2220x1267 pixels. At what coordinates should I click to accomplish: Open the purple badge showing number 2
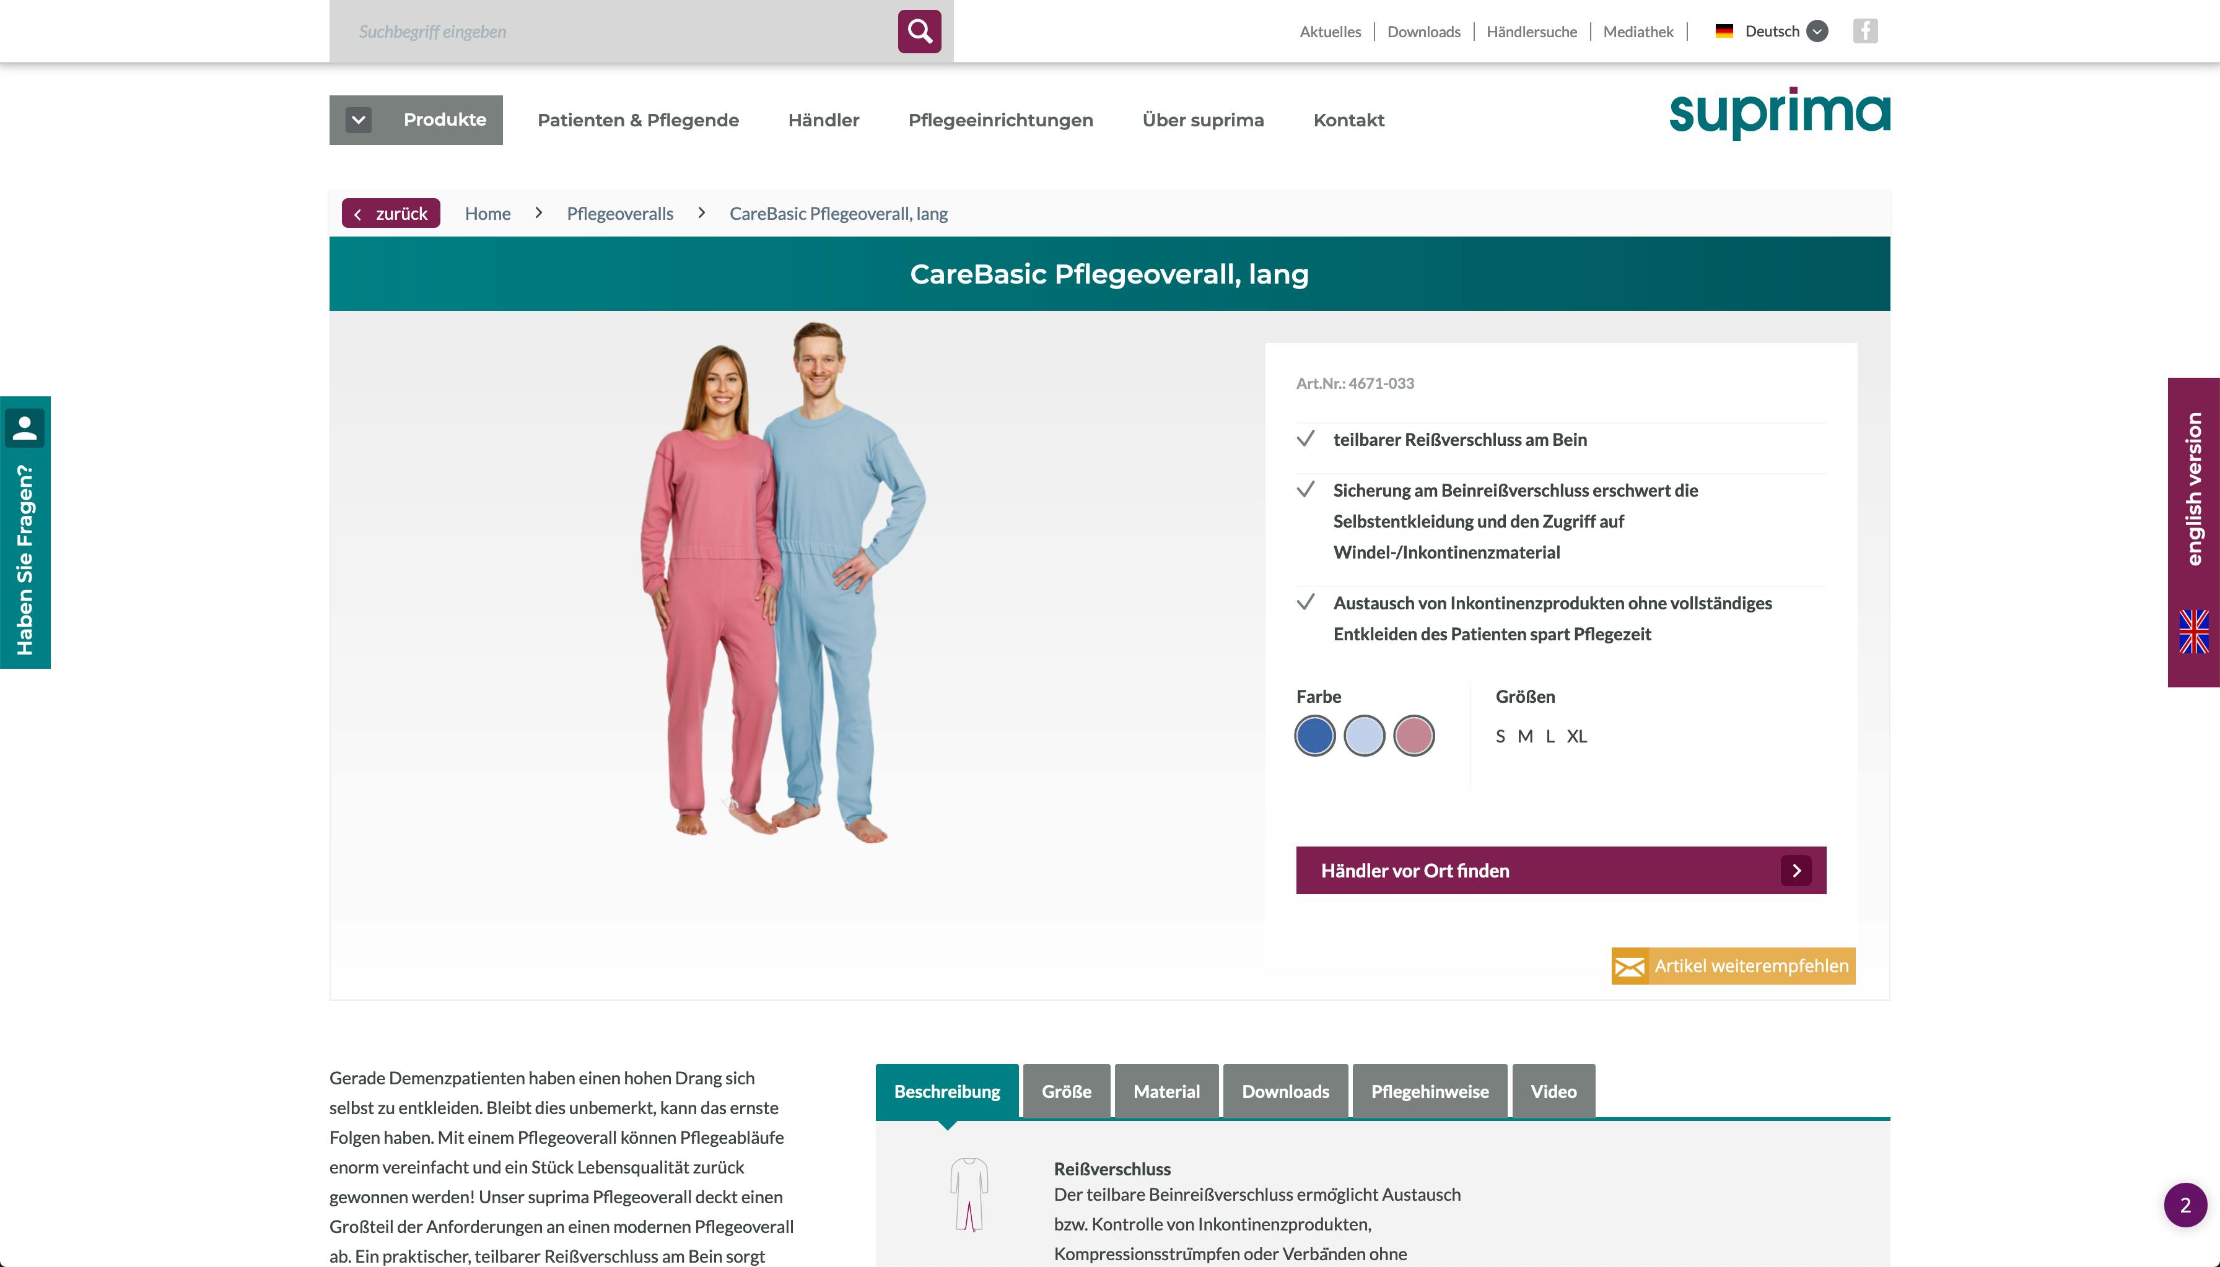click(x=2185, y=1205)
